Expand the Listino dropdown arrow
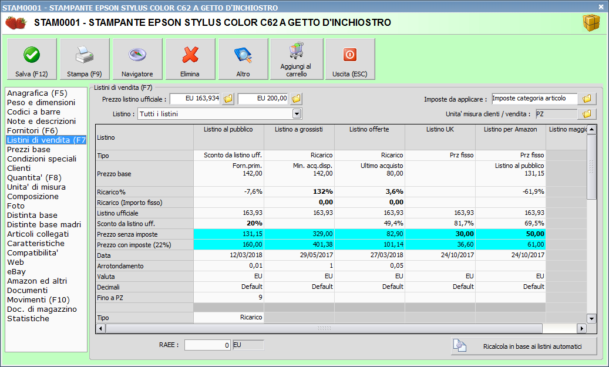 pos(297,114)
